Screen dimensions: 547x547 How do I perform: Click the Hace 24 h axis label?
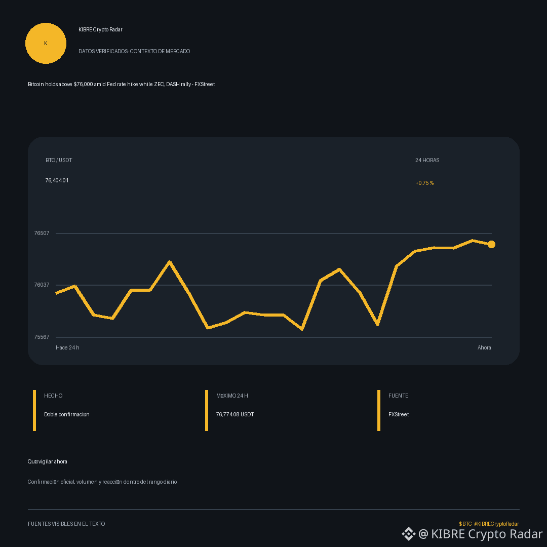point(67,347)
